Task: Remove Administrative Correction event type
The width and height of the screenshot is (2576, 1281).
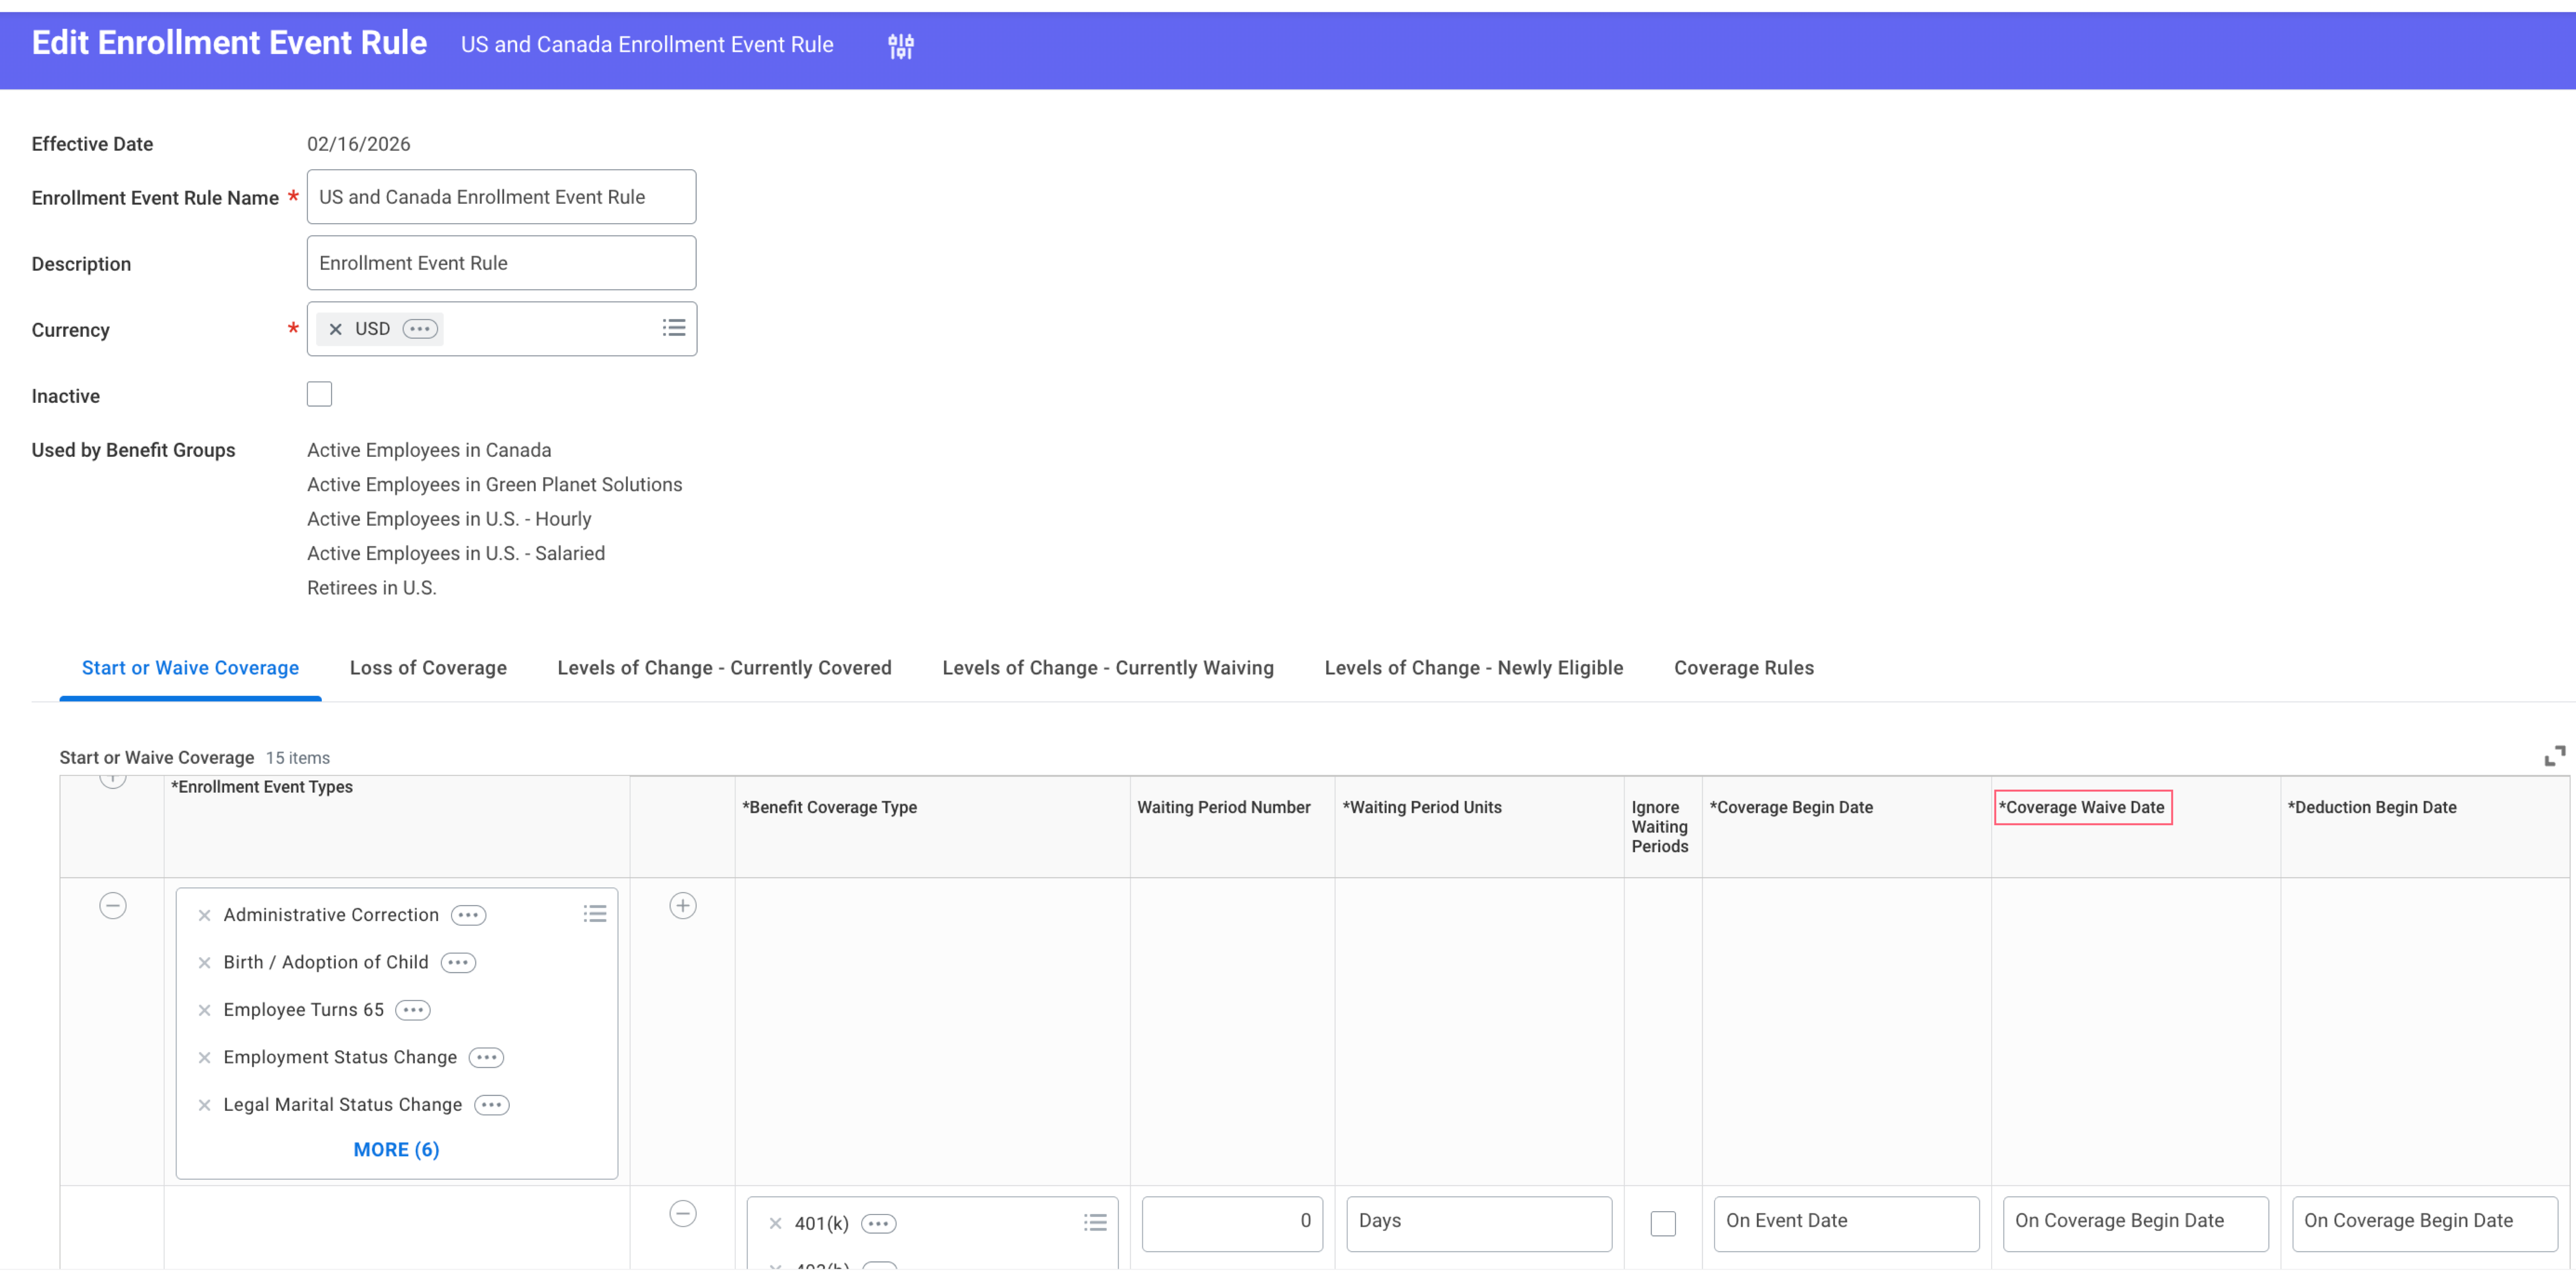Action: (x=204, y=915)
